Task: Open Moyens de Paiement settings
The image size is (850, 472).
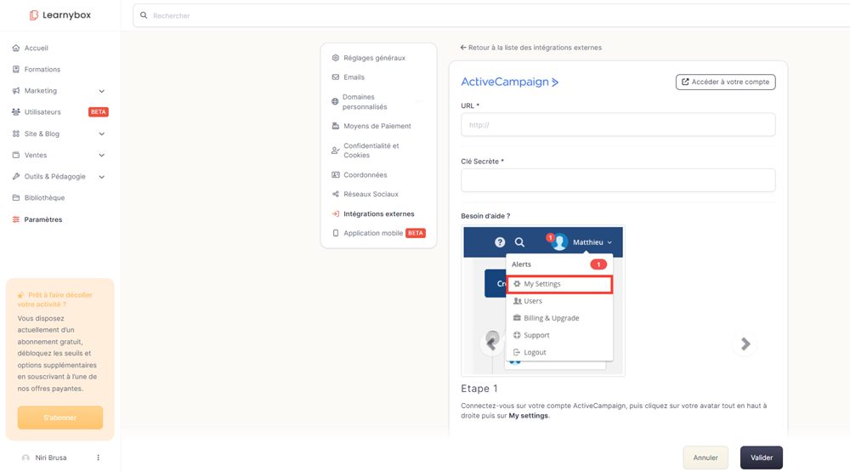Action: click(377, 126)
